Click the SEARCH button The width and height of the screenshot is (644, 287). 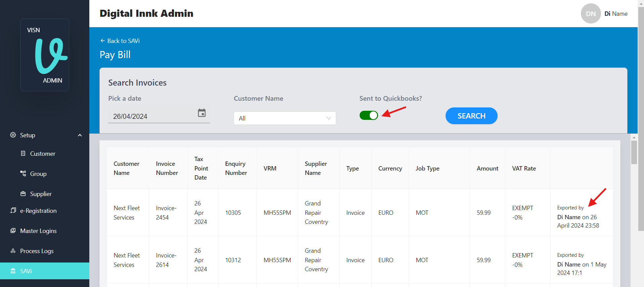[x=471, y=116]
